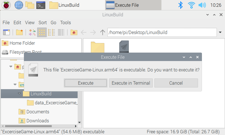Collapse the pi home tree node
225x135 pixels.
pos(11,66)
